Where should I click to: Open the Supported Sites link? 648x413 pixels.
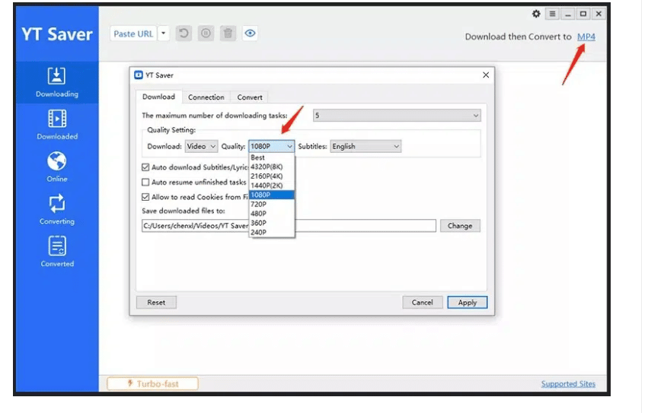pos(568,384)
